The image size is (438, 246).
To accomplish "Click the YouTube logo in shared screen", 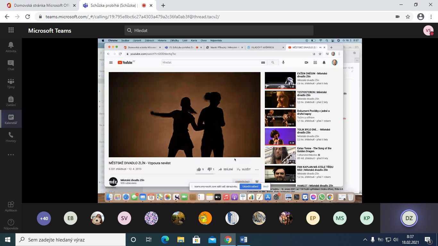I will (x=126, y=62).
